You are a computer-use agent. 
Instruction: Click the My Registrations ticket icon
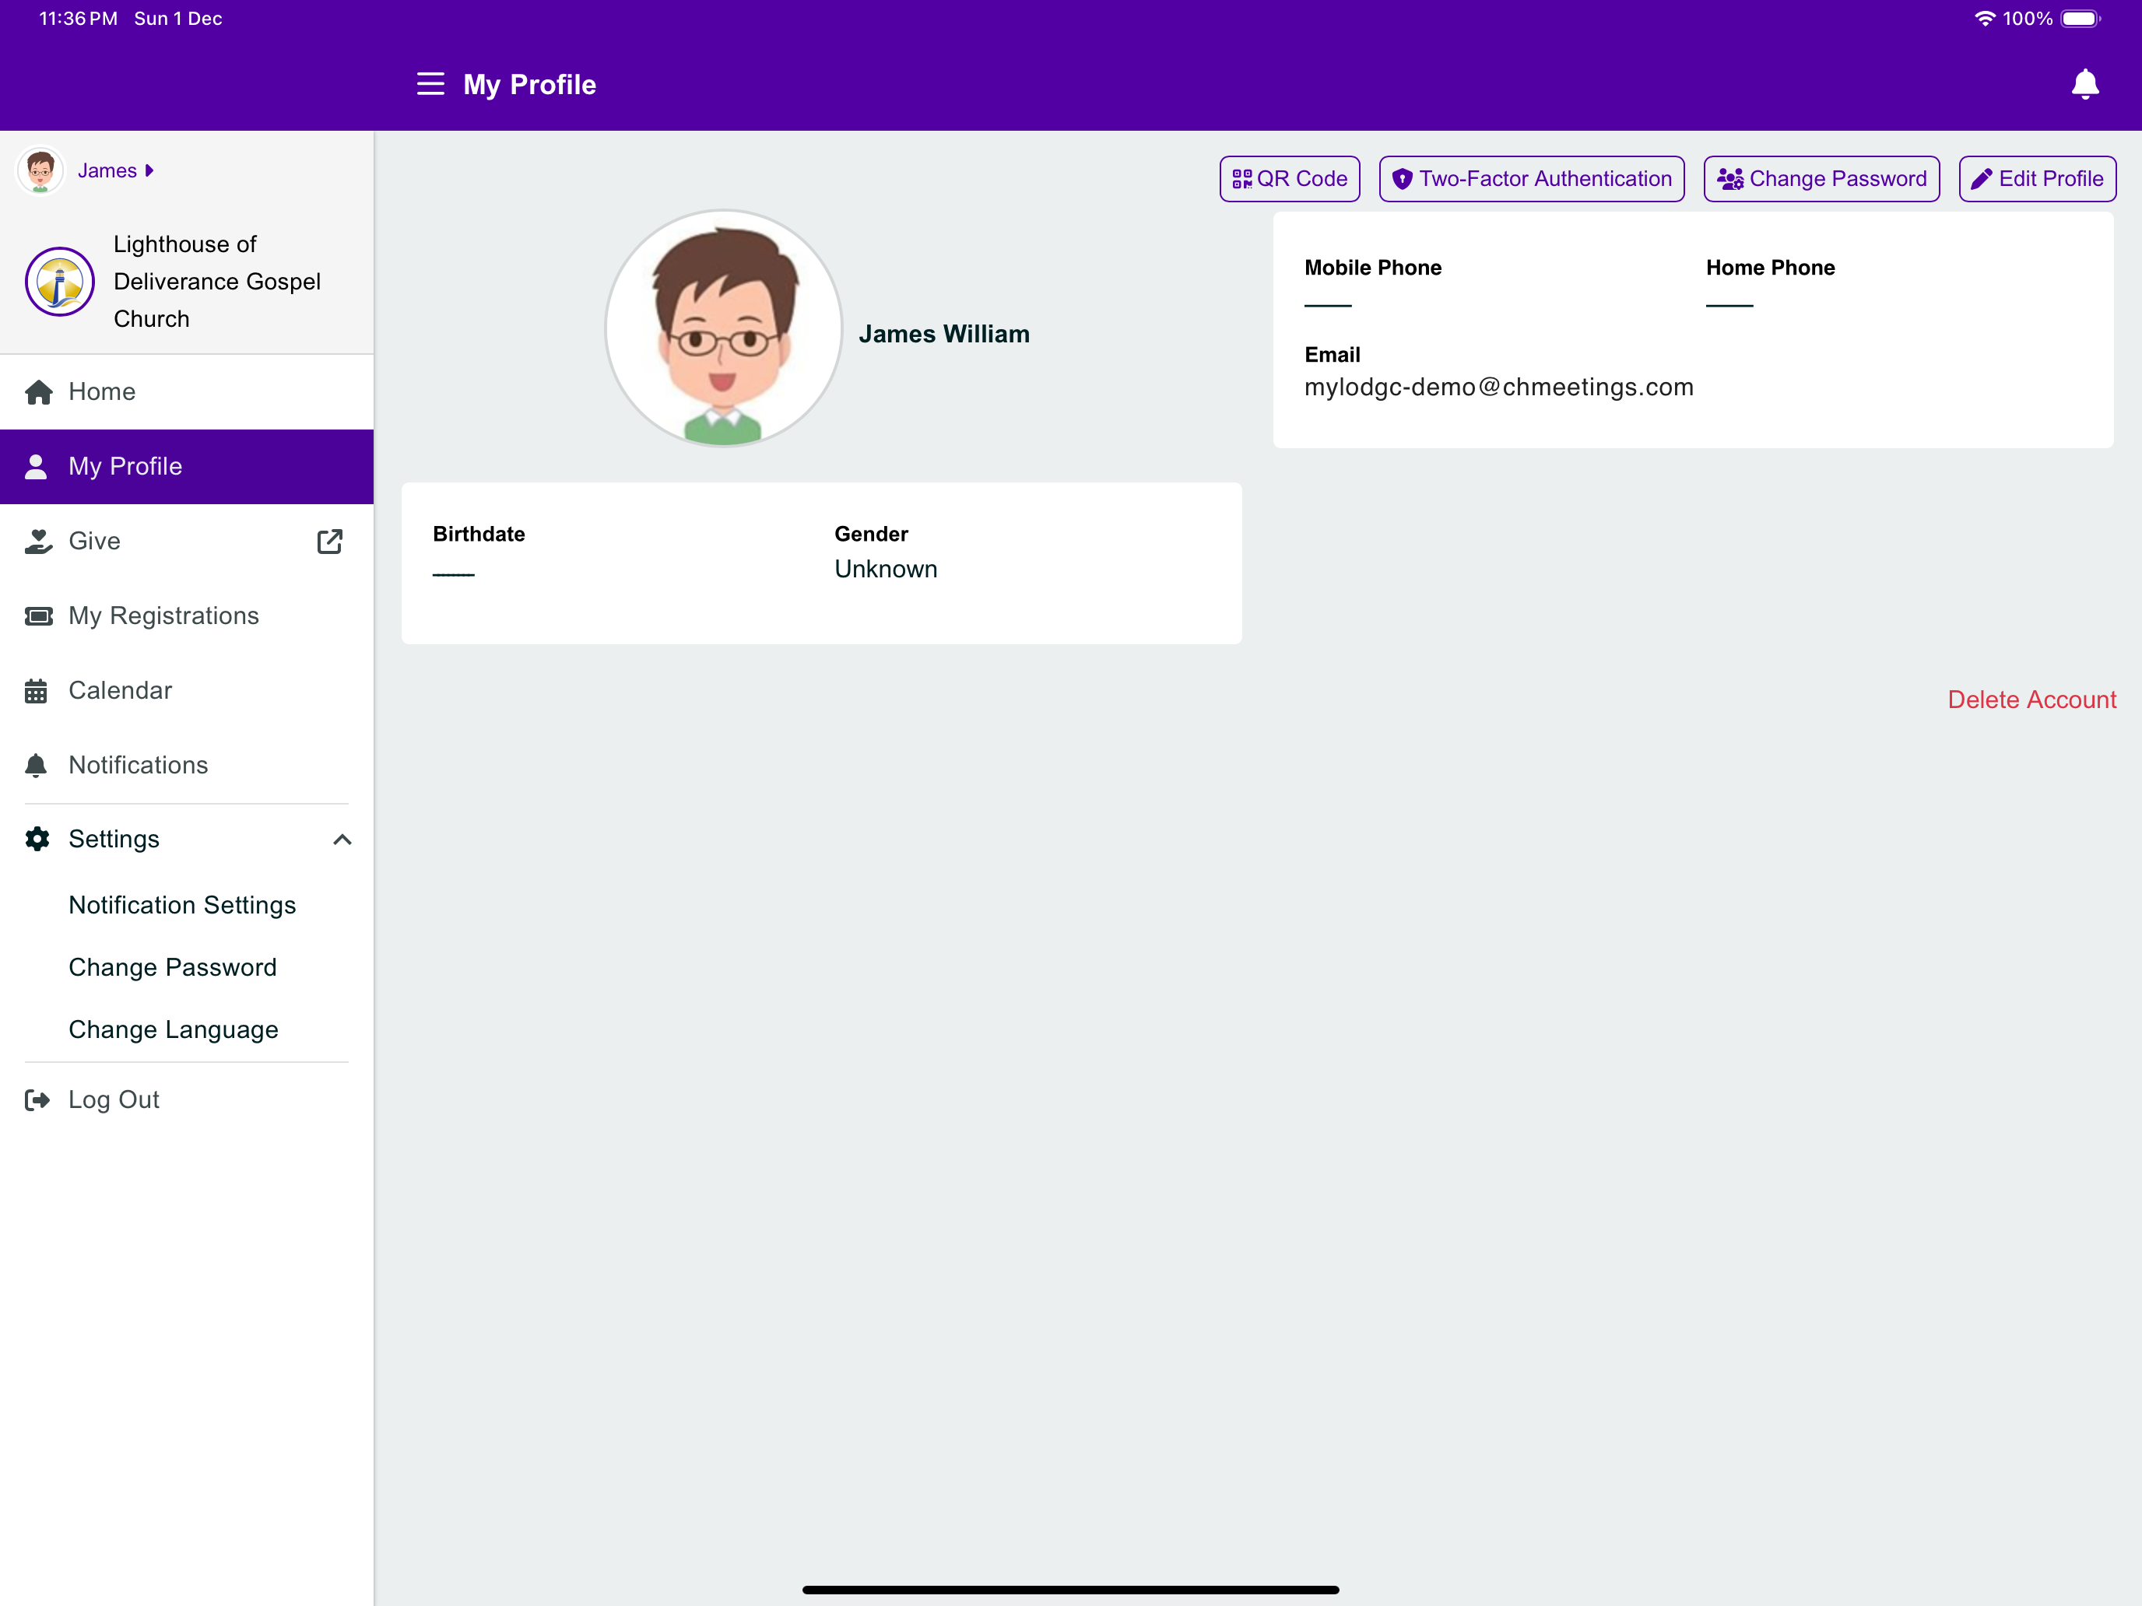[39, 615]
